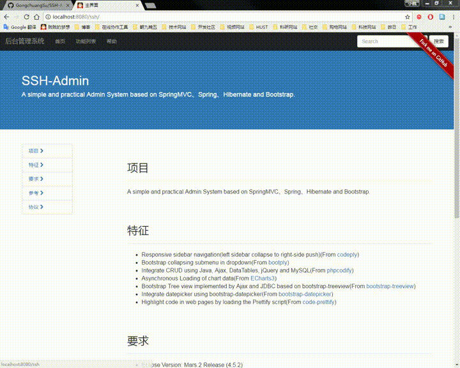This screenshot has height=368, width=460.
Task: Close the GongchuangSu GitHub tab
Action: [x=68, y=5]
